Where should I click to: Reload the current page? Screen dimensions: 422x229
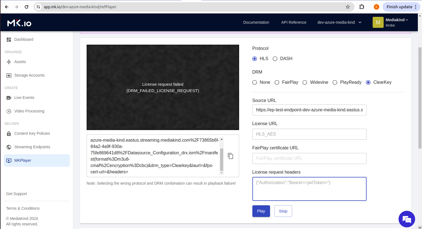tap(26, 7)
